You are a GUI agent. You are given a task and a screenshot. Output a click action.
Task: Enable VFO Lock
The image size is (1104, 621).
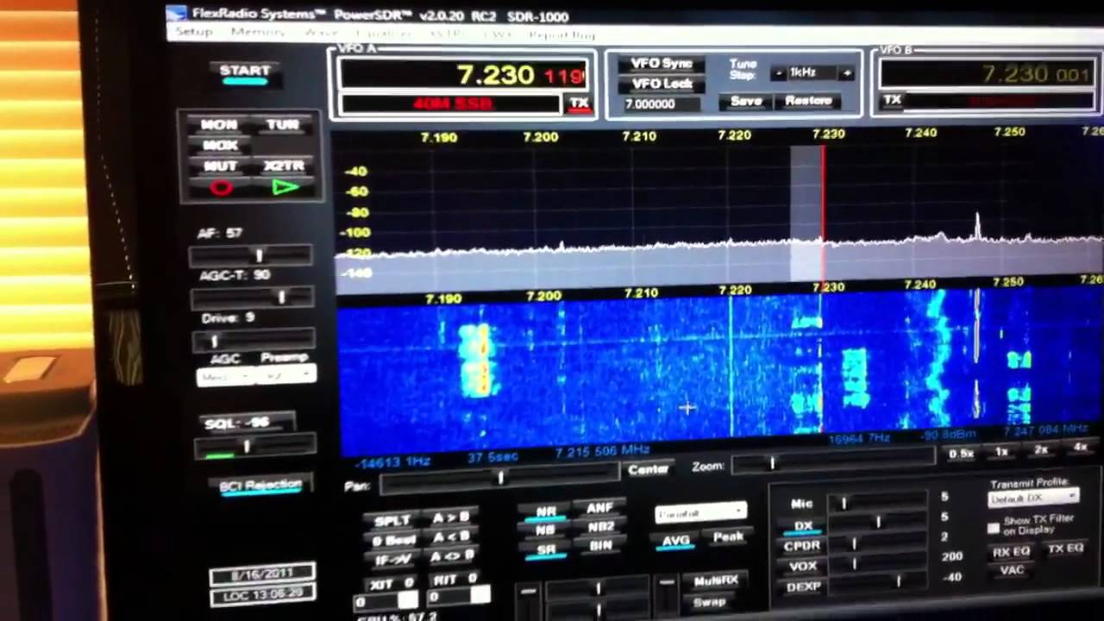click(662, 84)
